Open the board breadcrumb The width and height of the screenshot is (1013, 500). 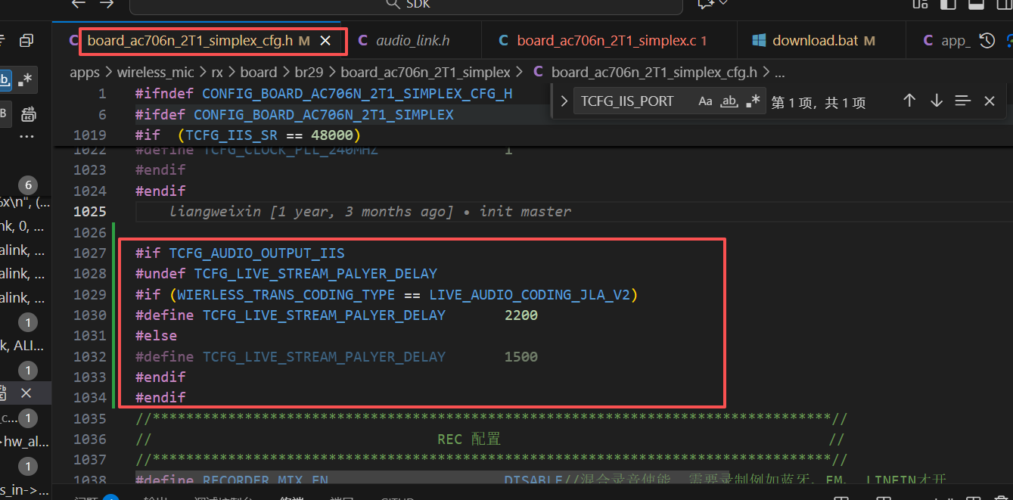tap(259, 73)
